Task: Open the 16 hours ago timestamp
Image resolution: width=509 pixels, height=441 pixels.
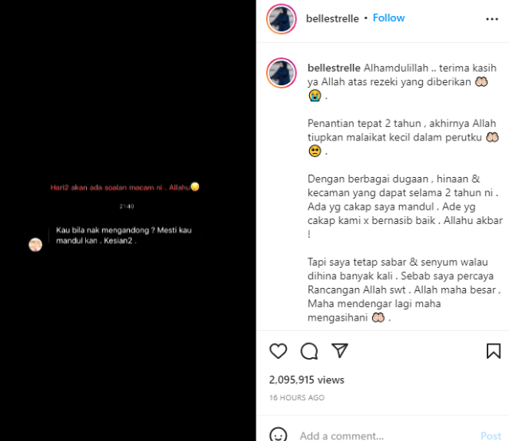Action: 296,397
